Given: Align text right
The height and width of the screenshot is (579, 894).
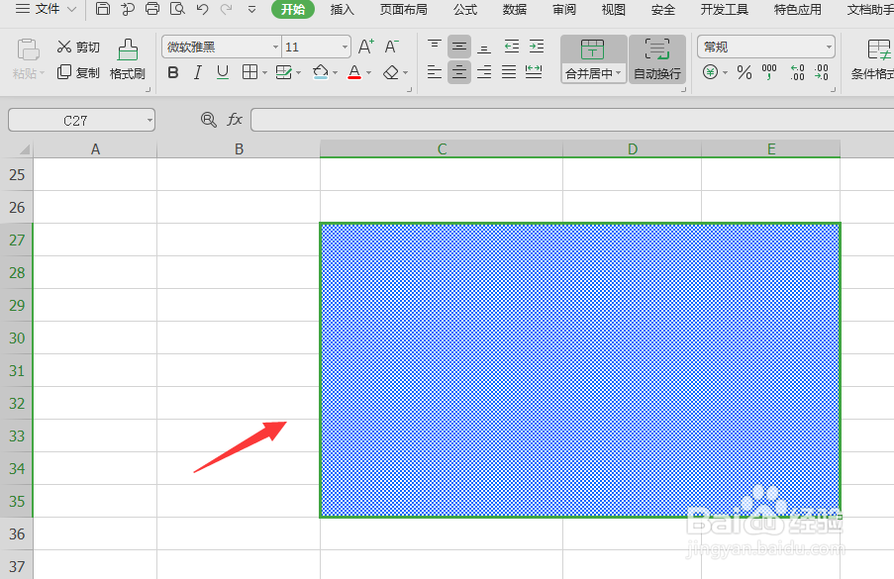Looking at the screenshot, I should tap(484, 72).
